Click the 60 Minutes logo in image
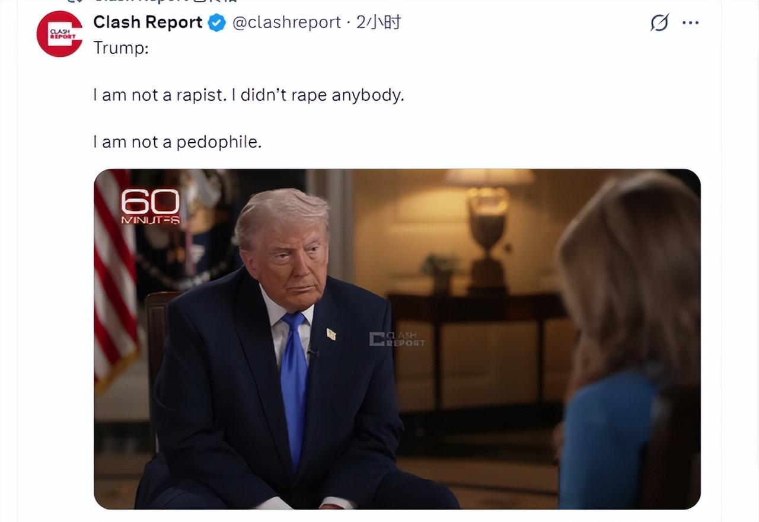Viewport: 759px width, 522px height. coord(151,207)
